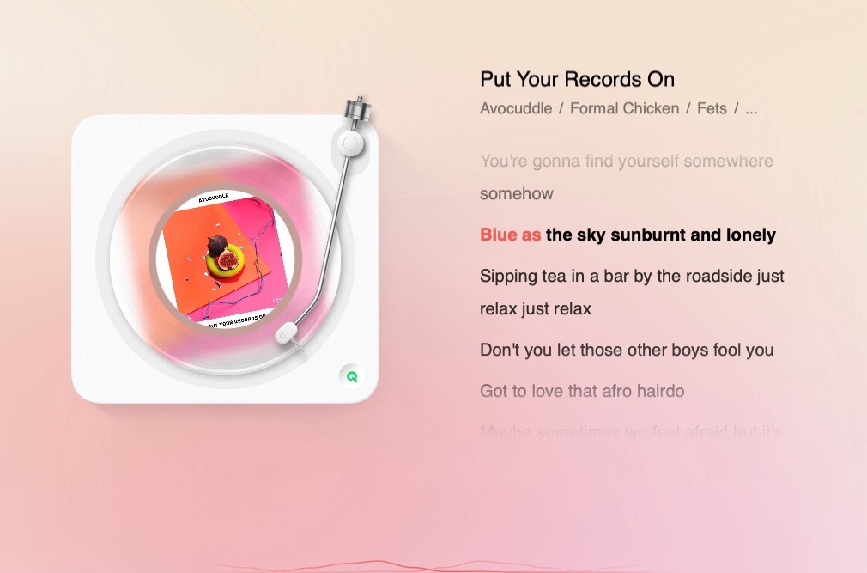Jump to lyric relax just relax

pyautogui.click(x=536, y=308)
